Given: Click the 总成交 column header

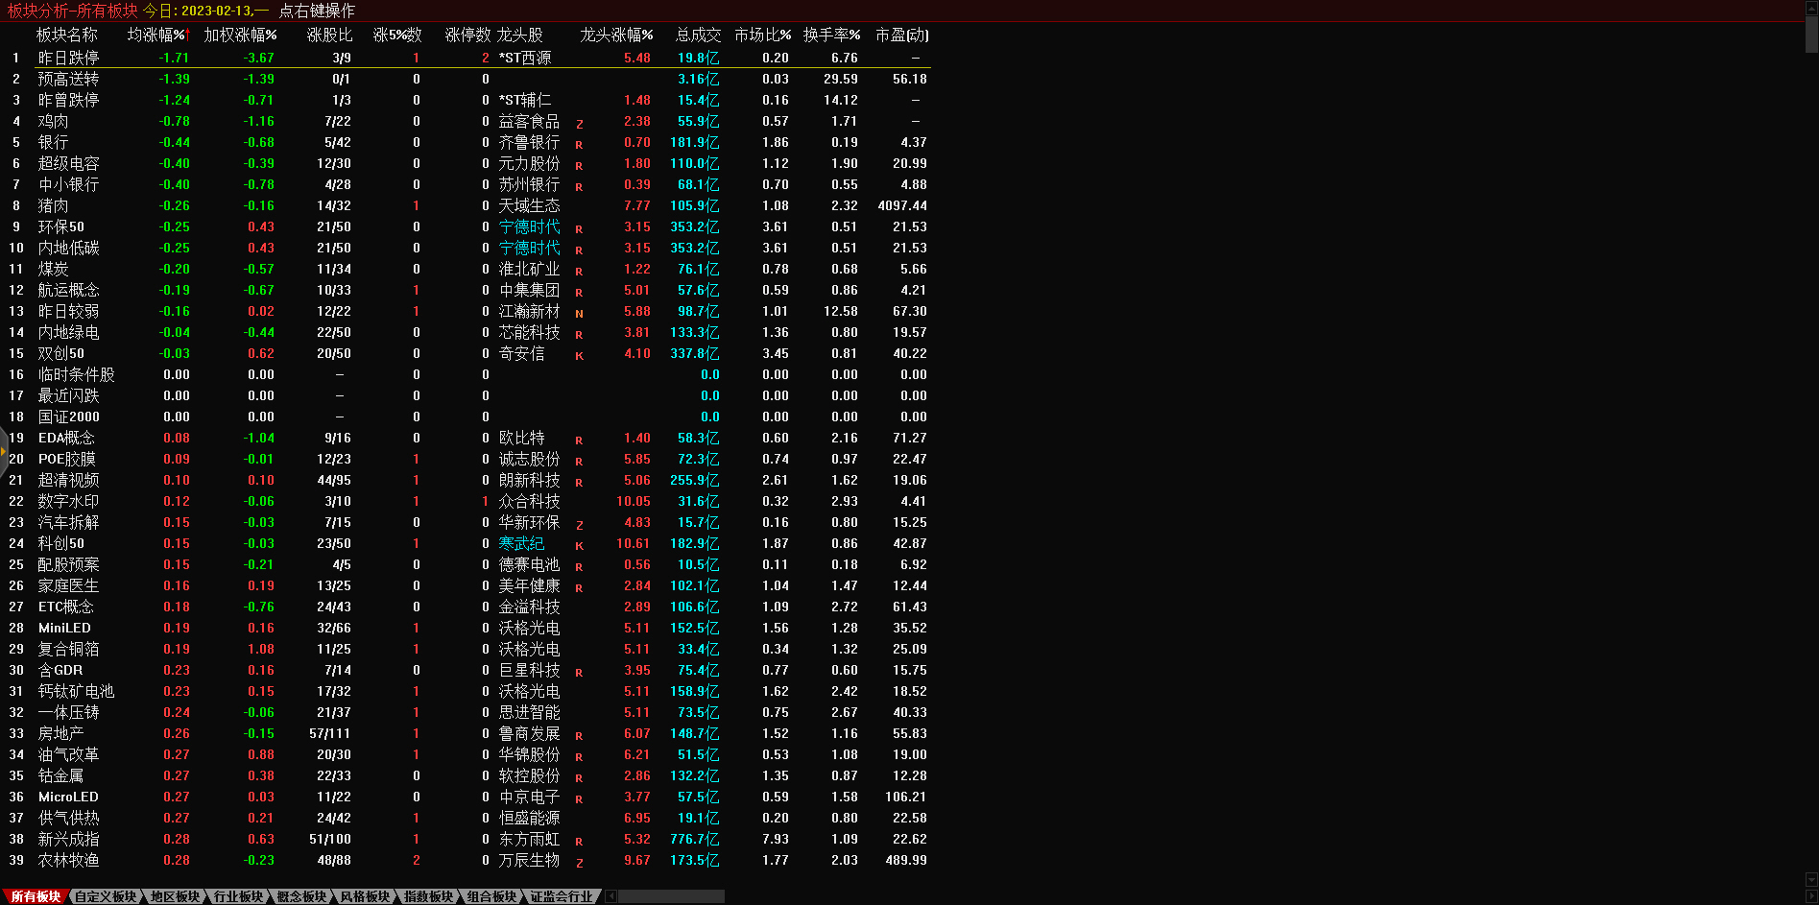Looking at the screenshot, I should (x=698, y=35).
